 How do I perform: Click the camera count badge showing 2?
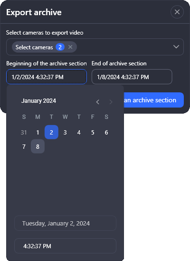[x=60, y=47]
